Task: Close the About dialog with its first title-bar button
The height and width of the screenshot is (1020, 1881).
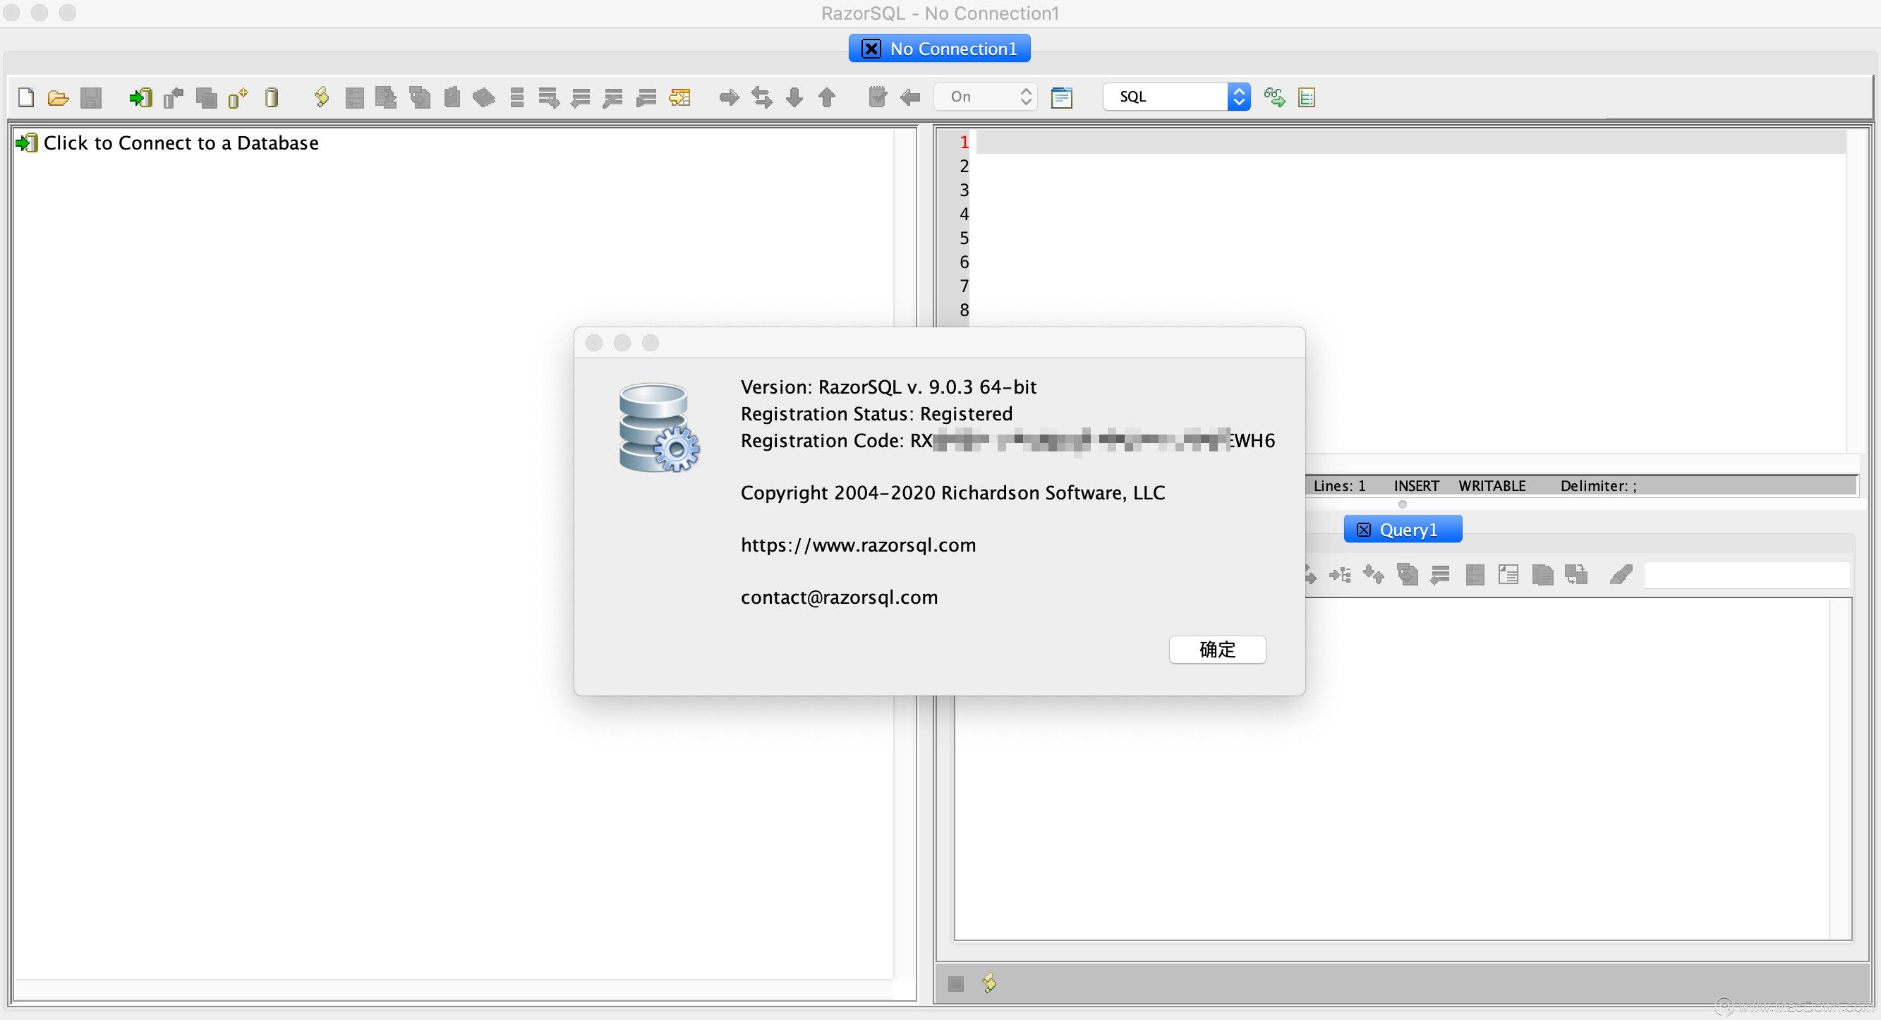Action: click(x=593, y=343)
